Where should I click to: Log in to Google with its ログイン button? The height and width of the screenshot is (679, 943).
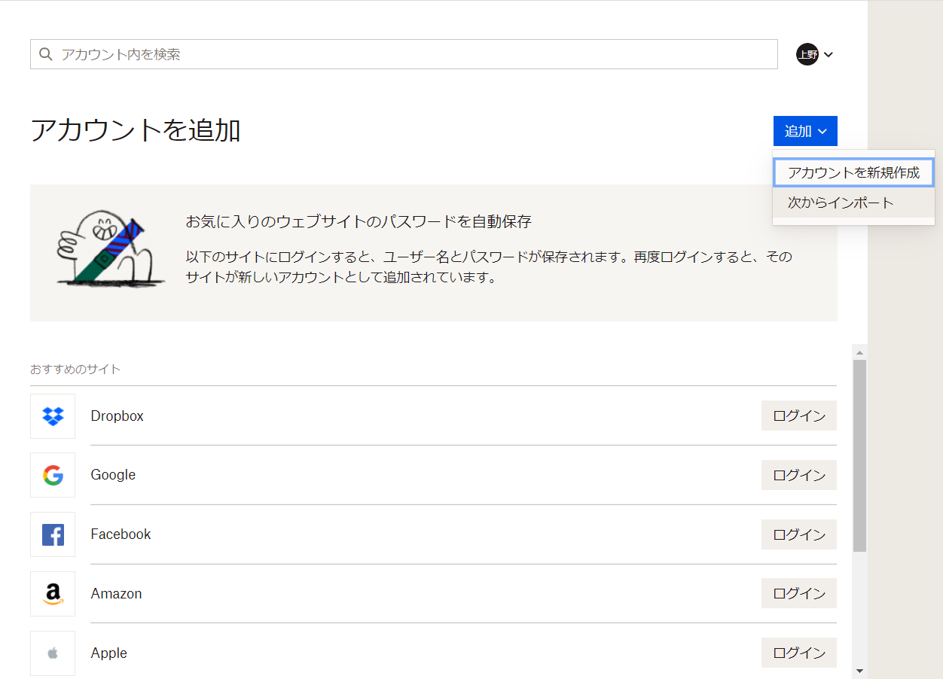799,475
